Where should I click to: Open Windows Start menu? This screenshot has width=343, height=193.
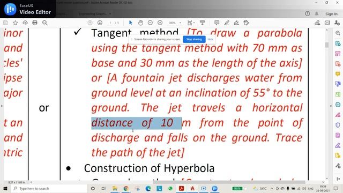click(5, 188)
